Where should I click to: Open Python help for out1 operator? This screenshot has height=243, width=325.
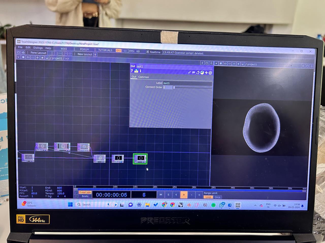[136, 71]
